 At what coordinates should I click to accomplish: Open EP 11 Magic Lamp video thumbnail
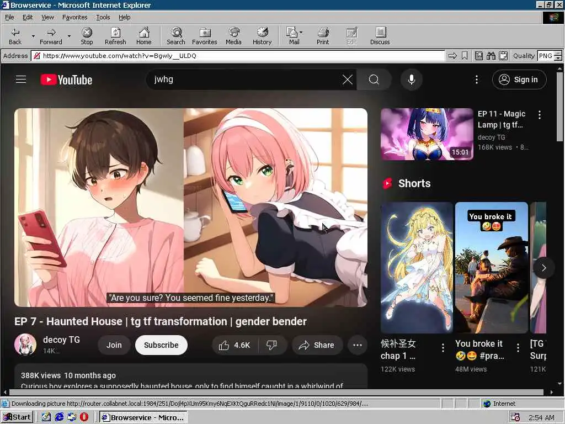click(427, 134)
